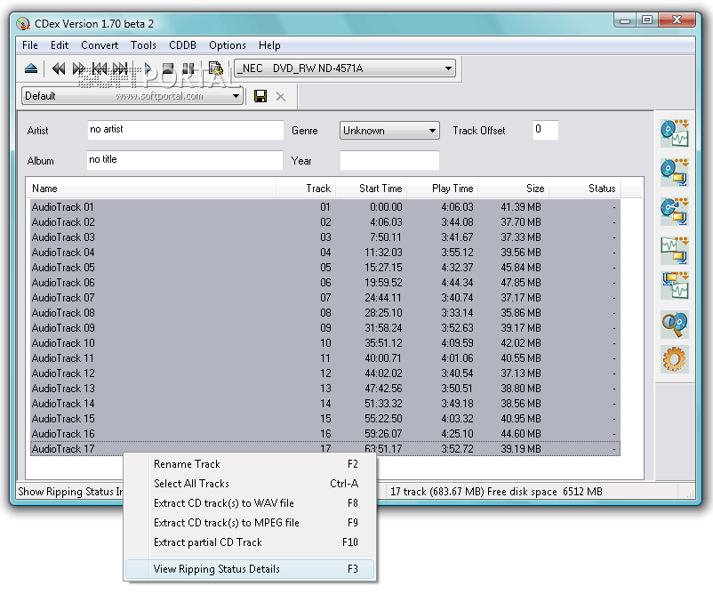Maximize the CDex window

click(x=647, y=20)
